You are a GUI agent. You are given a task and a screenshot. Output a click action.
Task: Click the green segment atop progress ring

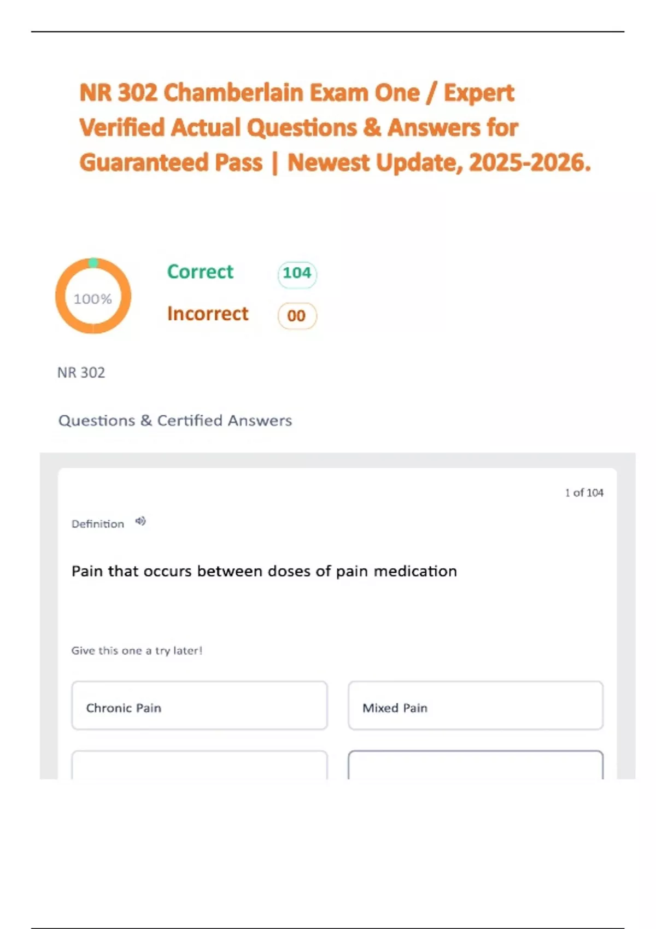click(x=93, y=263)
